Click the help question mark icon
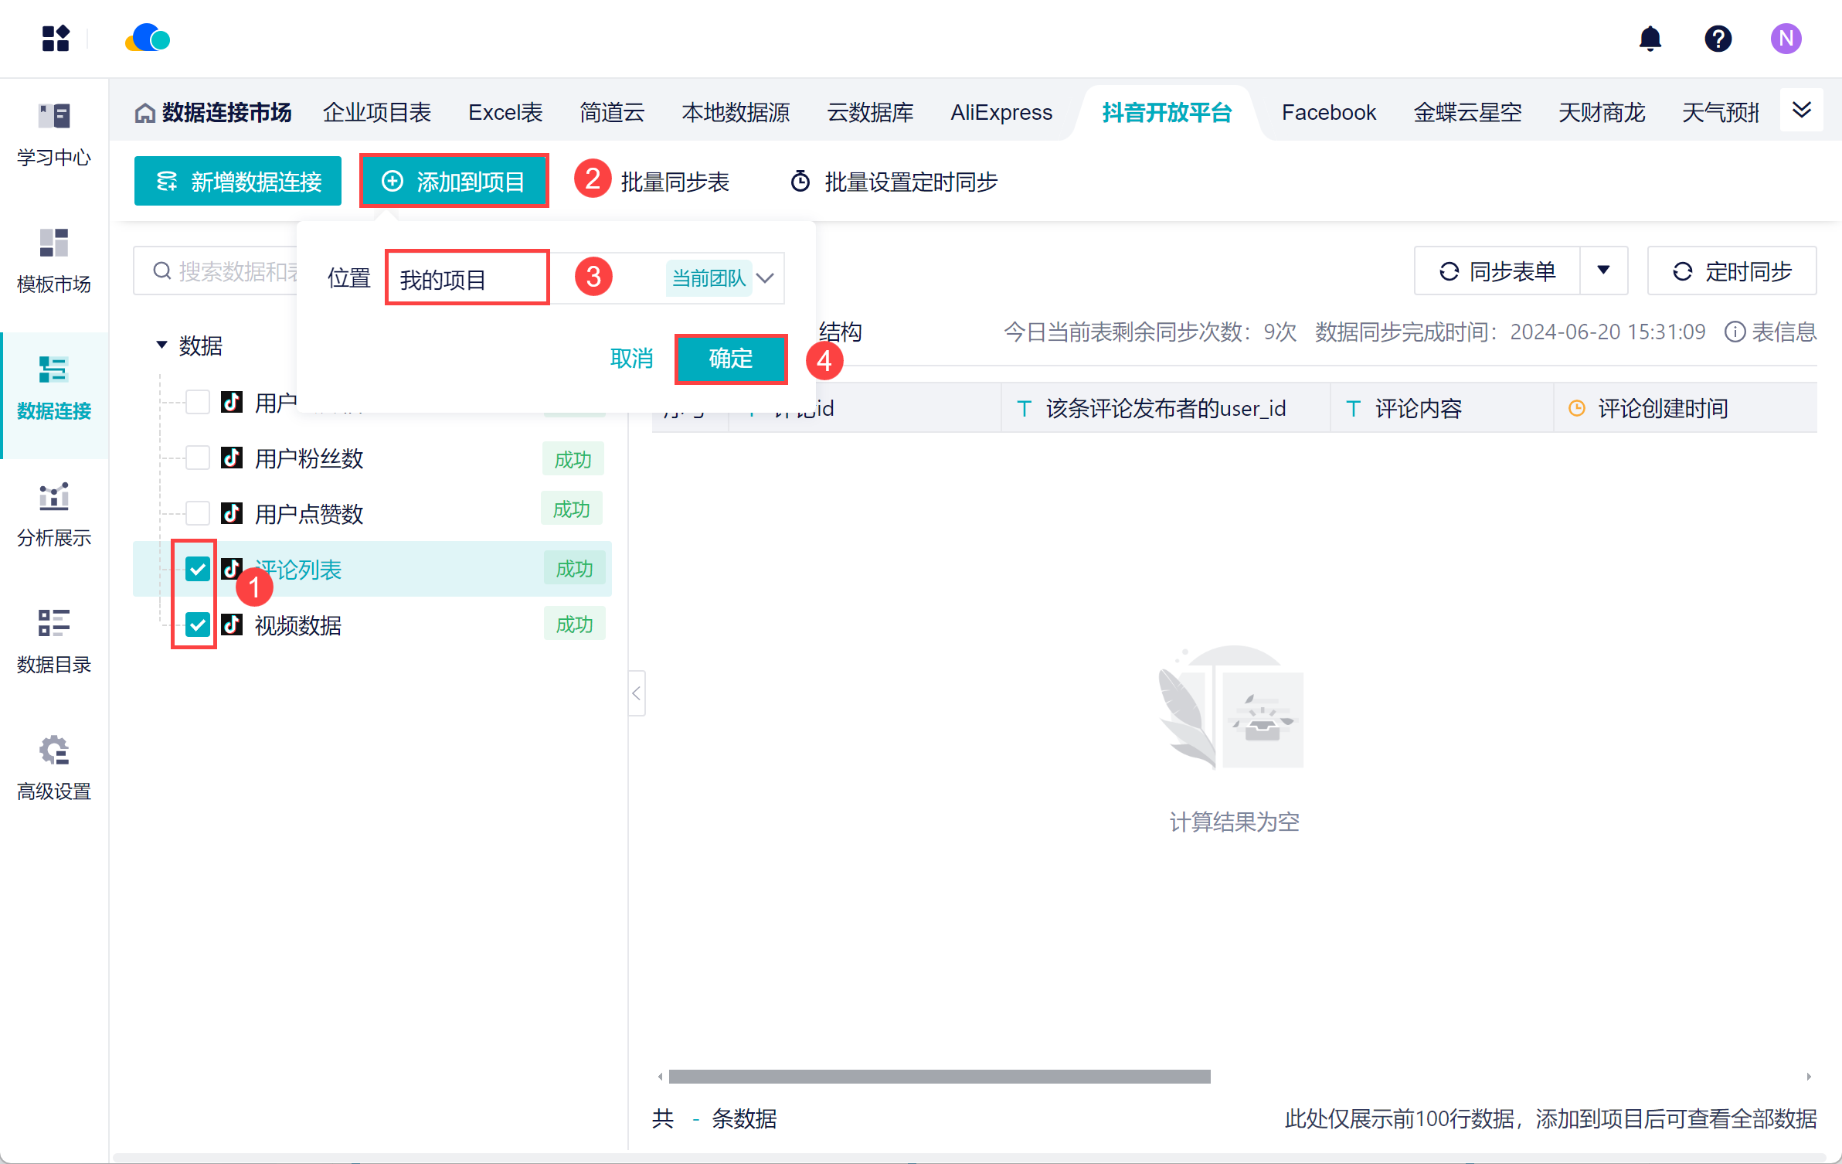The height and width of the screenshot is (1164, 1842). 1718,39
